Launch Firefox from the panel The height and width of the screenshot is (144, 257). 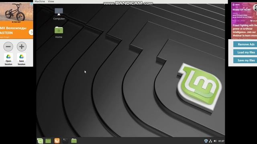pyautogui.click(x=57, y=141)
